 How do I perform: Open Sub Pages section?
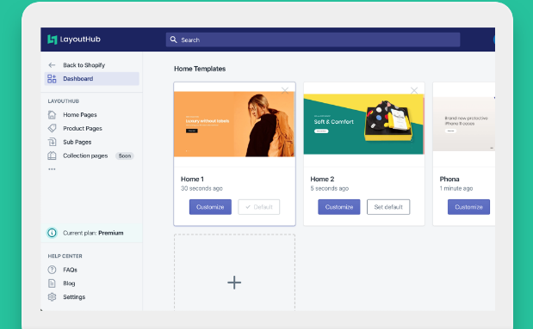click(77, 142)
